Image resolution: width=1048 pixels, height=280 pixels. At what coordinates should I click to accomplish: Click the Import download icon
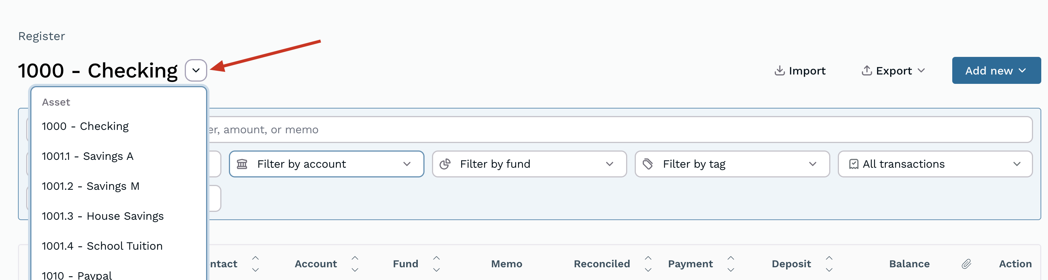point(779,70)
